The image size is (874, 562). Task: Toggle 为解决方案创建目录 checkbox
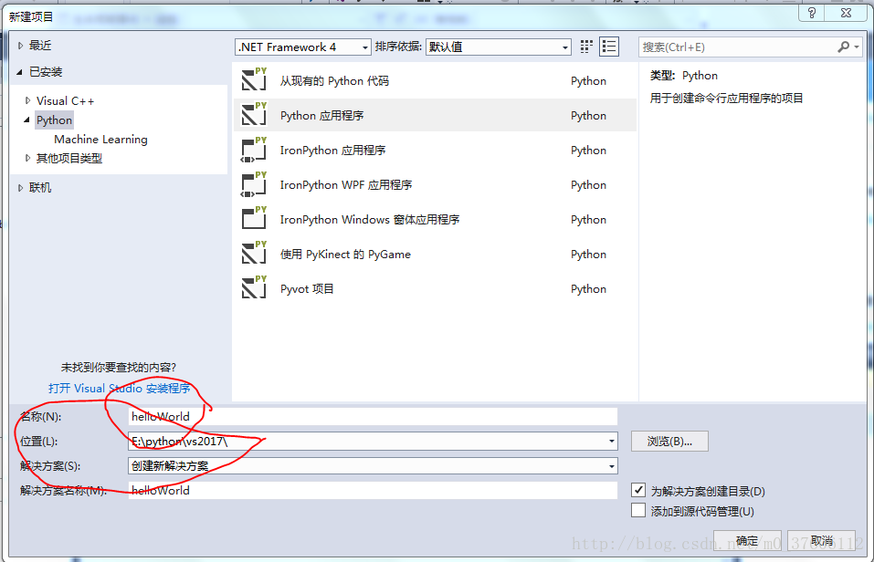tap(638, 490)
